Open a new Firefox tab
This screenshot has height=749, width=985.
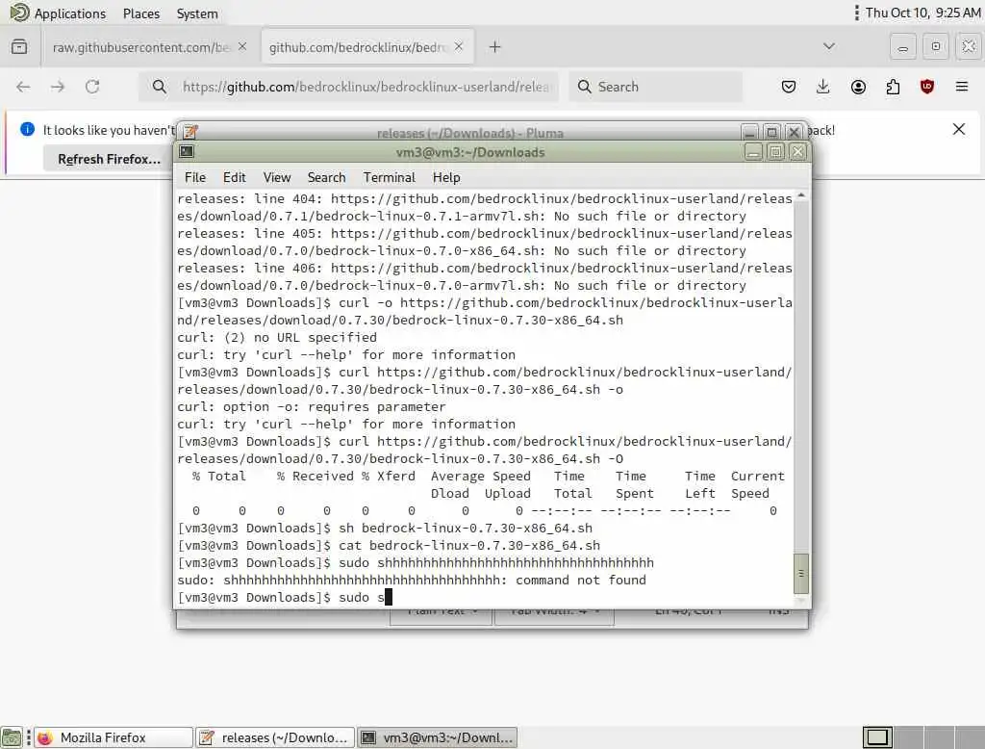495,46
